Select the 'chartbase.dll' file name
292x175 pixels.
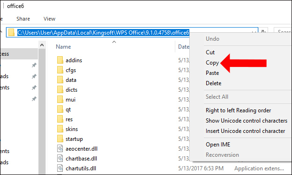[x=81, y=159]
